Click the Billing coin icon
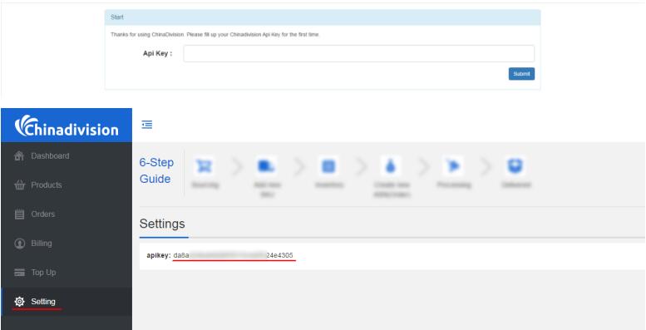 (19, 244)
